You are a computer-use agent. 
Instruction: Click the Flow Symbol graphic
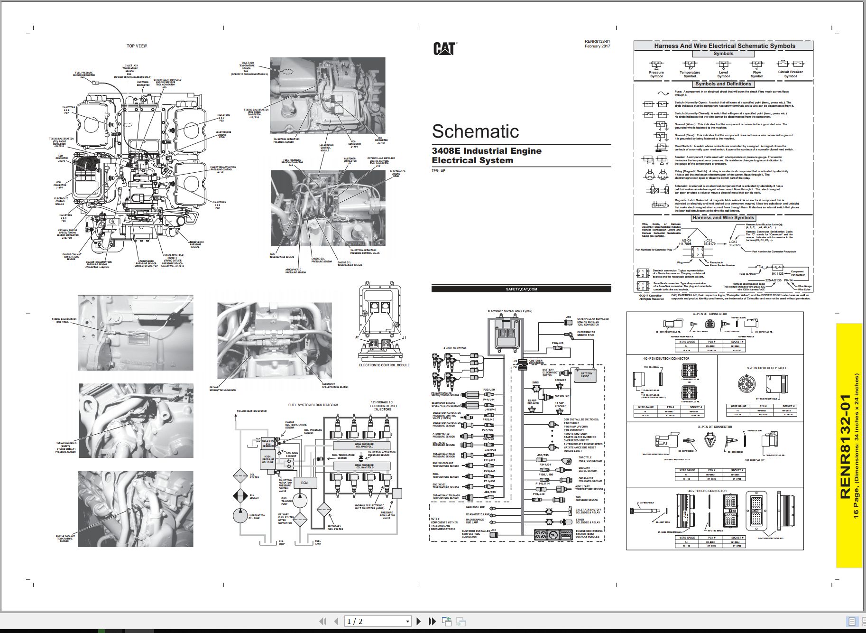(757, 65)
